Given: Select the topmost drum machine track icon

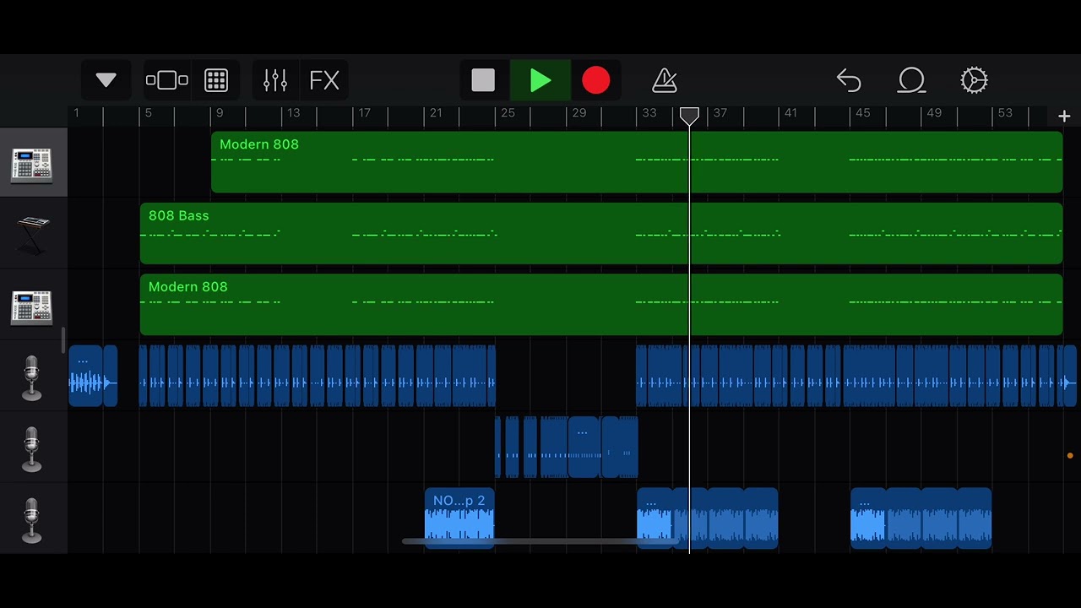Looking at the screenshot, I should 31,165.
